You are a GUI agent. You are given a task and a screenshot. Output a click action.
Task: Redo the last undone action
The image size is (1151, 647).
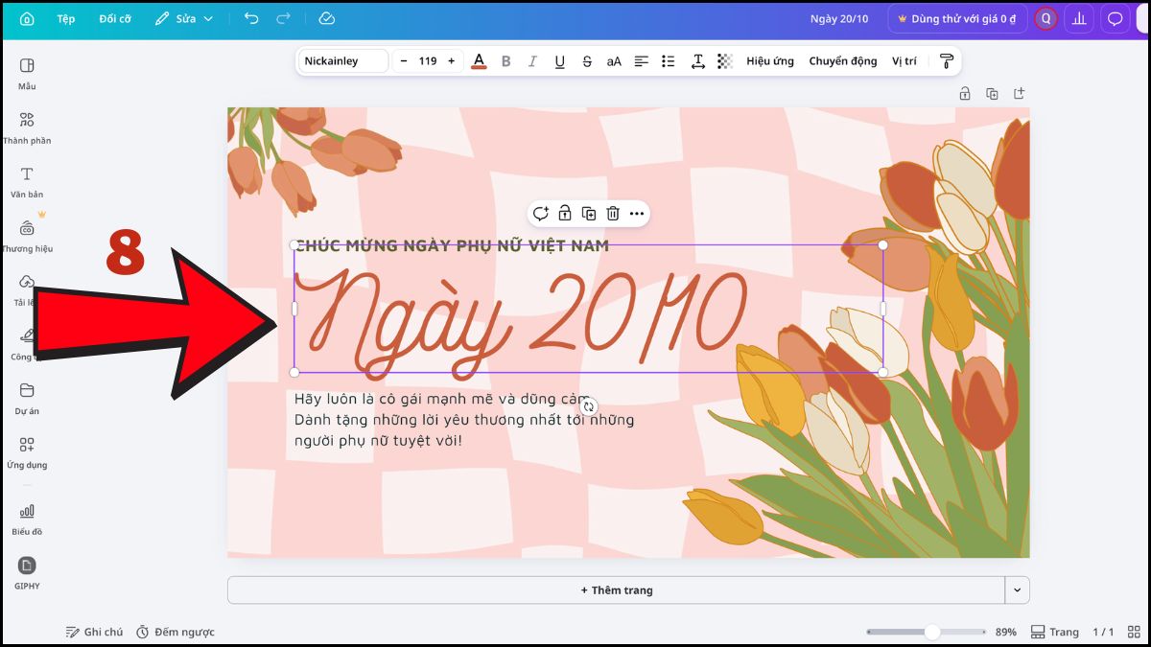point(283,18)
